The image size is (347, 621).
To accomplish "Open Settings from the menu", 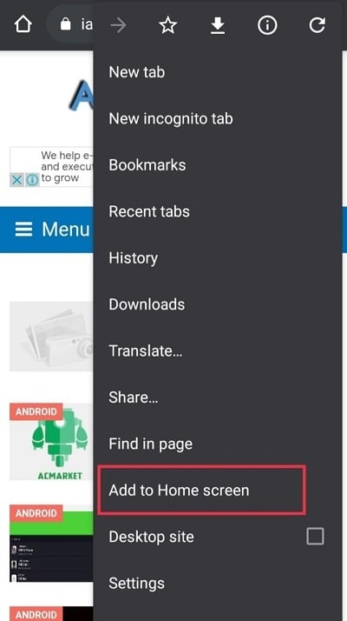I will pos(218,584).
